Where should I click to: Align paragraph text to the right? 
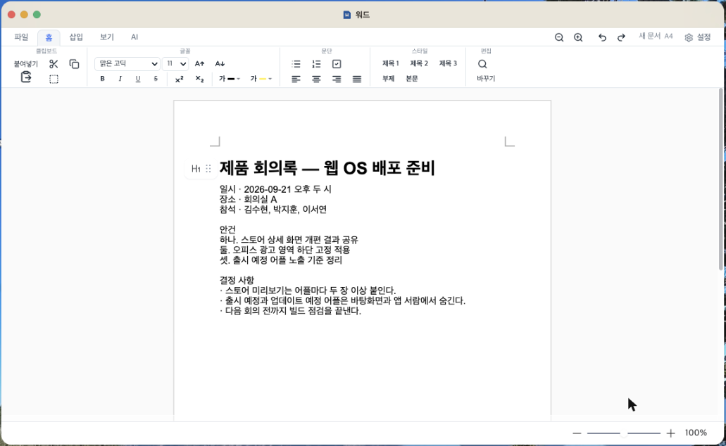(x=337, y=79)
